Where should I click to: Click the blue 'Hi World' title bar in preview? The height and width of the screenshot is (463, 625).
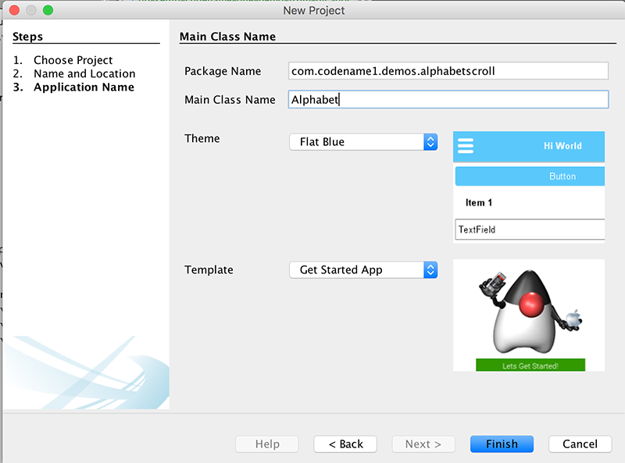539,146
